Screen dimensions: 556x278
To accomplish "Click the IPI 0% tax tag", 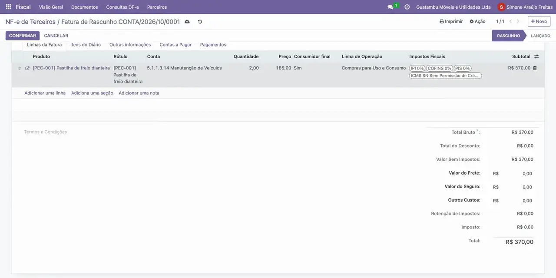I will point(417,68).
